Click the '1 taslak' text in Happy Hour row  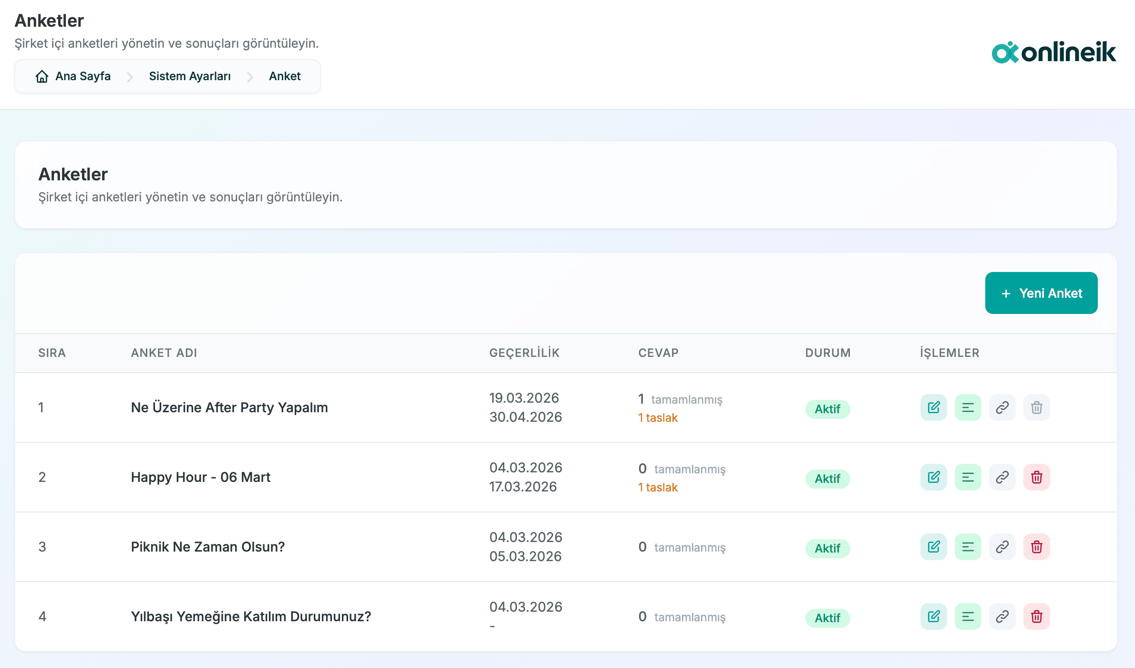[x=658, y=487]
